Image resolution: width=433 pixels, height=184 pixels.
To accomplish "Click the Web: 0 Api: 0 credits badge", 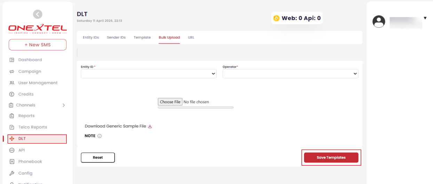I will point(297,18).
